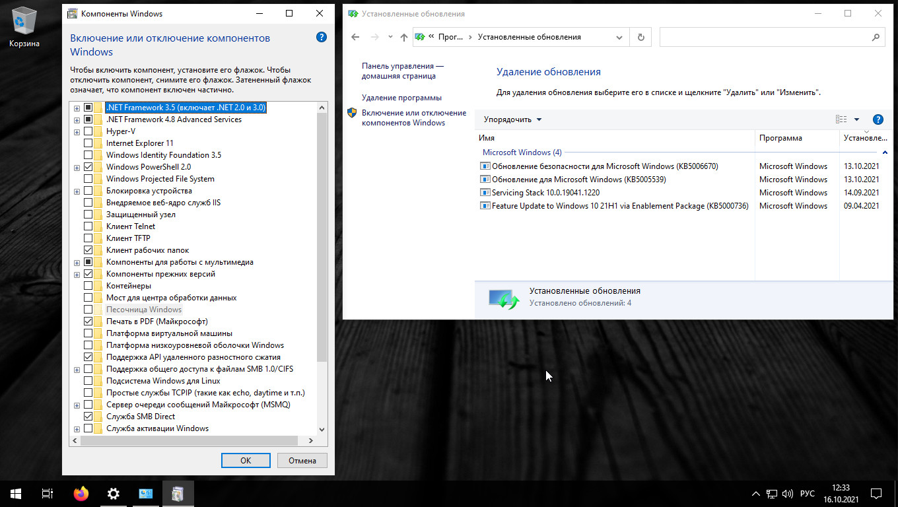This screenshot has height=507, width=898.
Task: Sort updates by the Программа column
Action: coord(797,138)
